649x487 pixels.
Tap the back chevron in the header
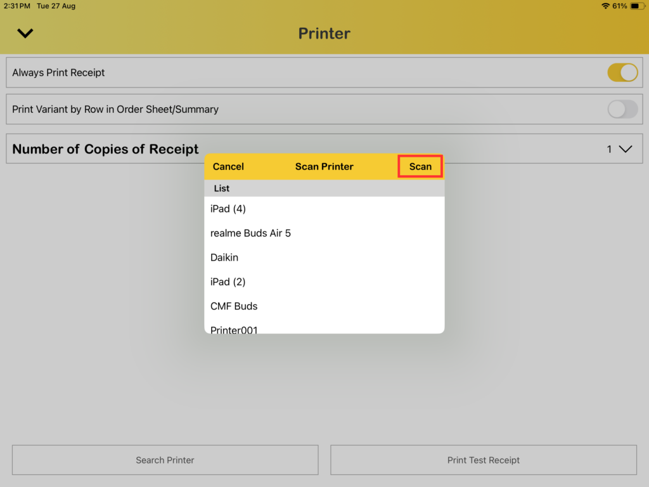coord(25,34)
